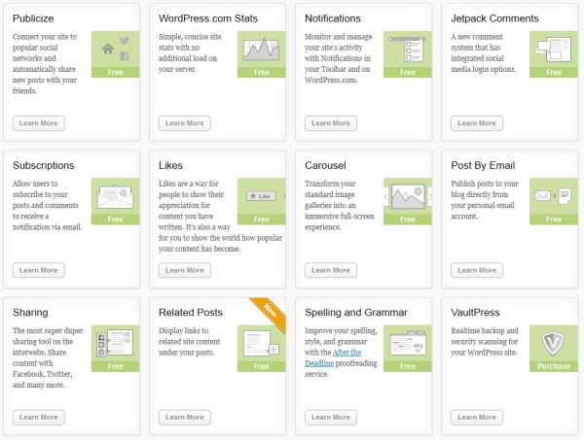Click the Free label on Jetpack Comments

[554, 72]
